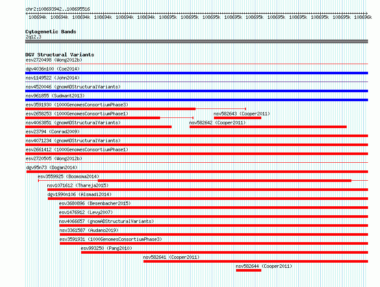Screen dimensions: 380x287
Task: Click the nsv4520046 gnomAD variant label
Action: [73, 87]
